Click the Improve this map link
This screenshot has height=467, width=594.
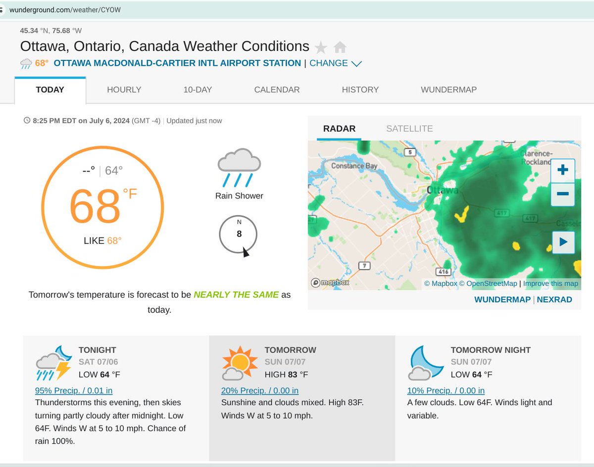pyautogui.click(x=550, y=283)
